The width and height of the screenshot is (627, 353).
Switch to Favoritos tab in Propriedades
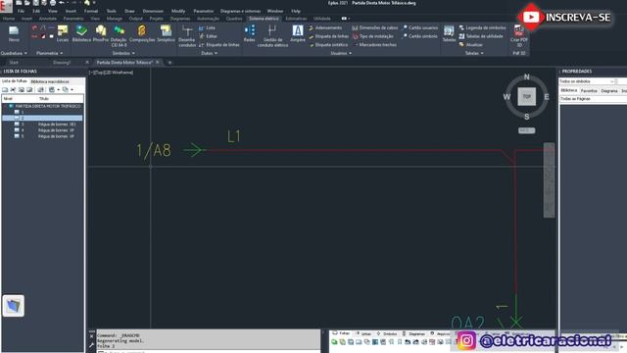tap(589, 91)
